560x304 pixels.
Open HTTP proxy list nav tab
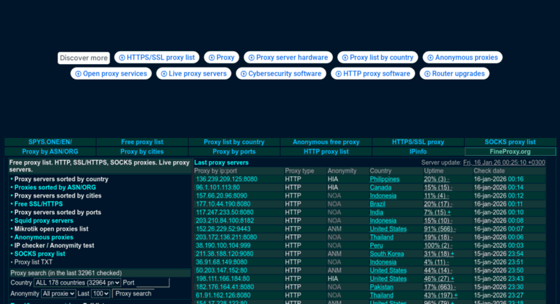(x=326, y=152)
